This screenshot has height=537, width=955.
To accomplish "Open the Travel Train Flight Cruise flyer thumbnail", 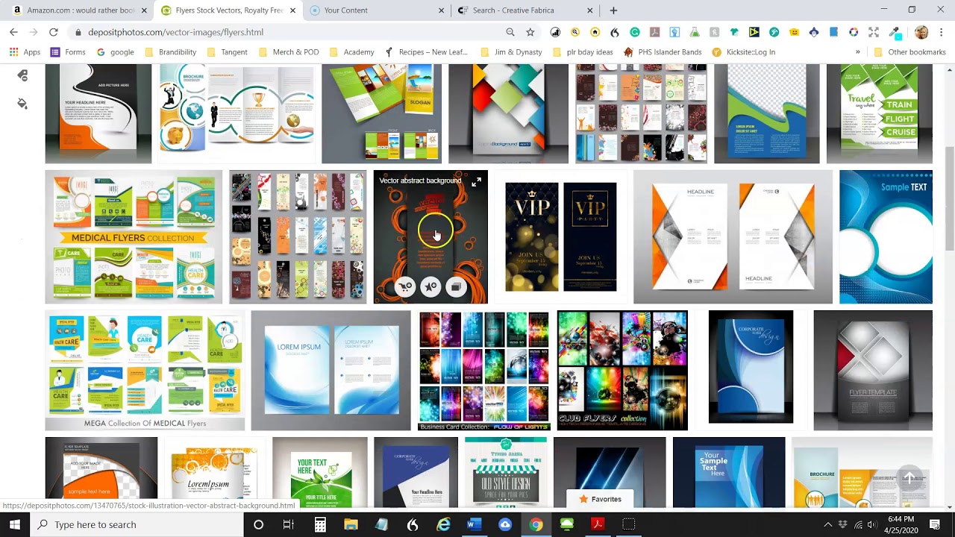I will click(880, 113).
